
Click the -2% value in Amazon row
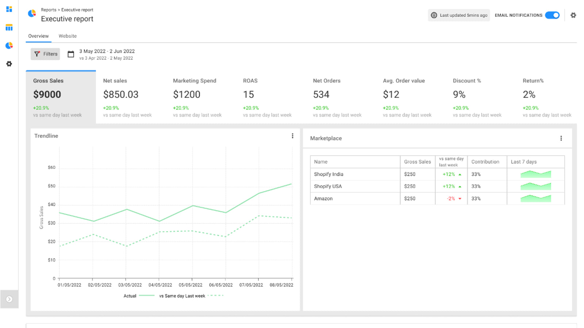[x=451, y=199]
